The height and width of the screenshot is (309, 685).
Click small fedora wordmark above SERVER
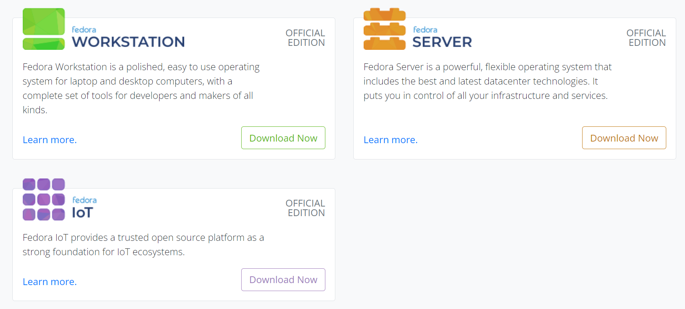(x=425, y=30)
